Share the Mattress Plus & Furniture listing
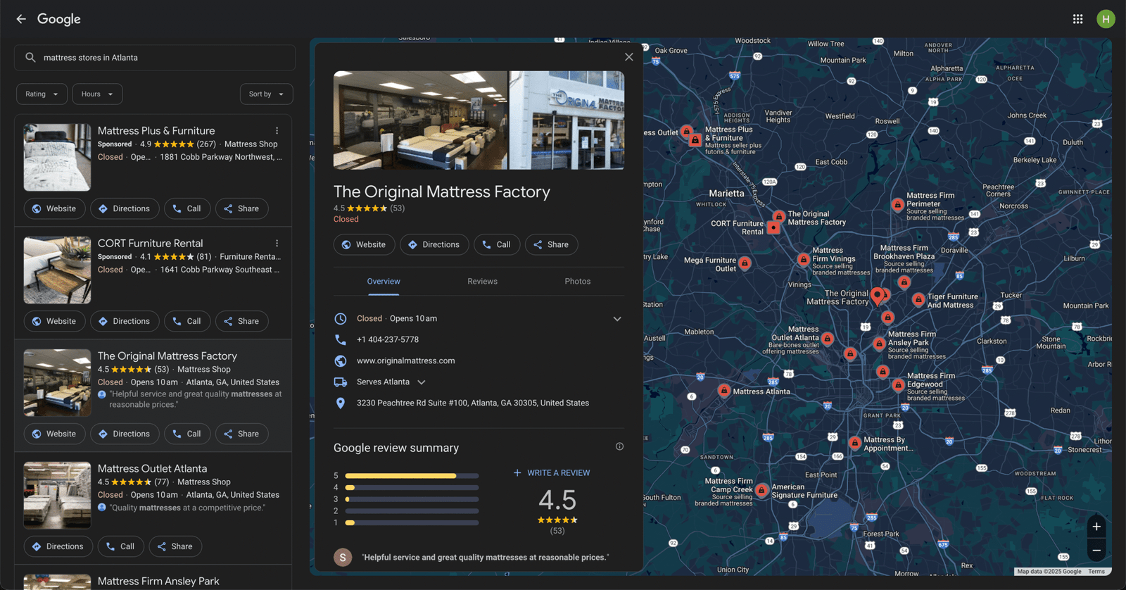 242,209
